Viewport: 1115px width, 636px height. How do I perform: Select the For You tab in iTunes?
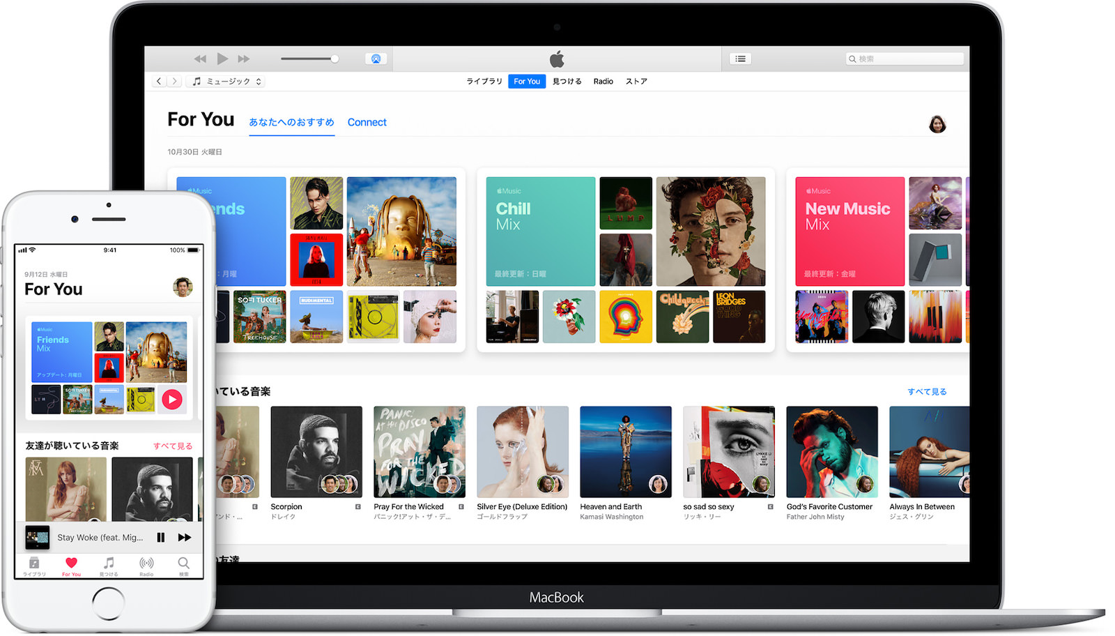click(x=527, y=82)
